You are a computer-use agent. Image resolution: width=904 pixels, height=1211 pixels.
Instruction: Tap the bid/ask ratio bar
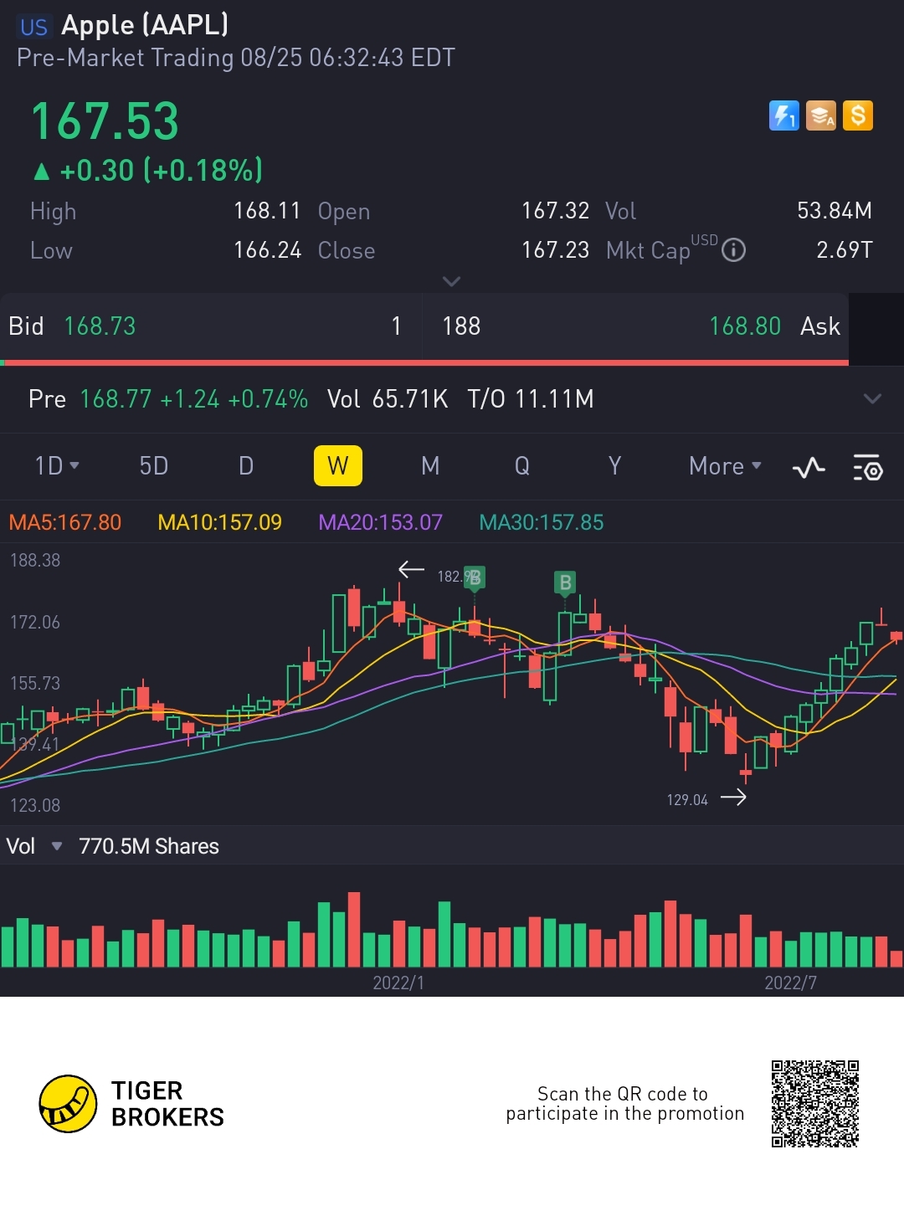point(424,362)
